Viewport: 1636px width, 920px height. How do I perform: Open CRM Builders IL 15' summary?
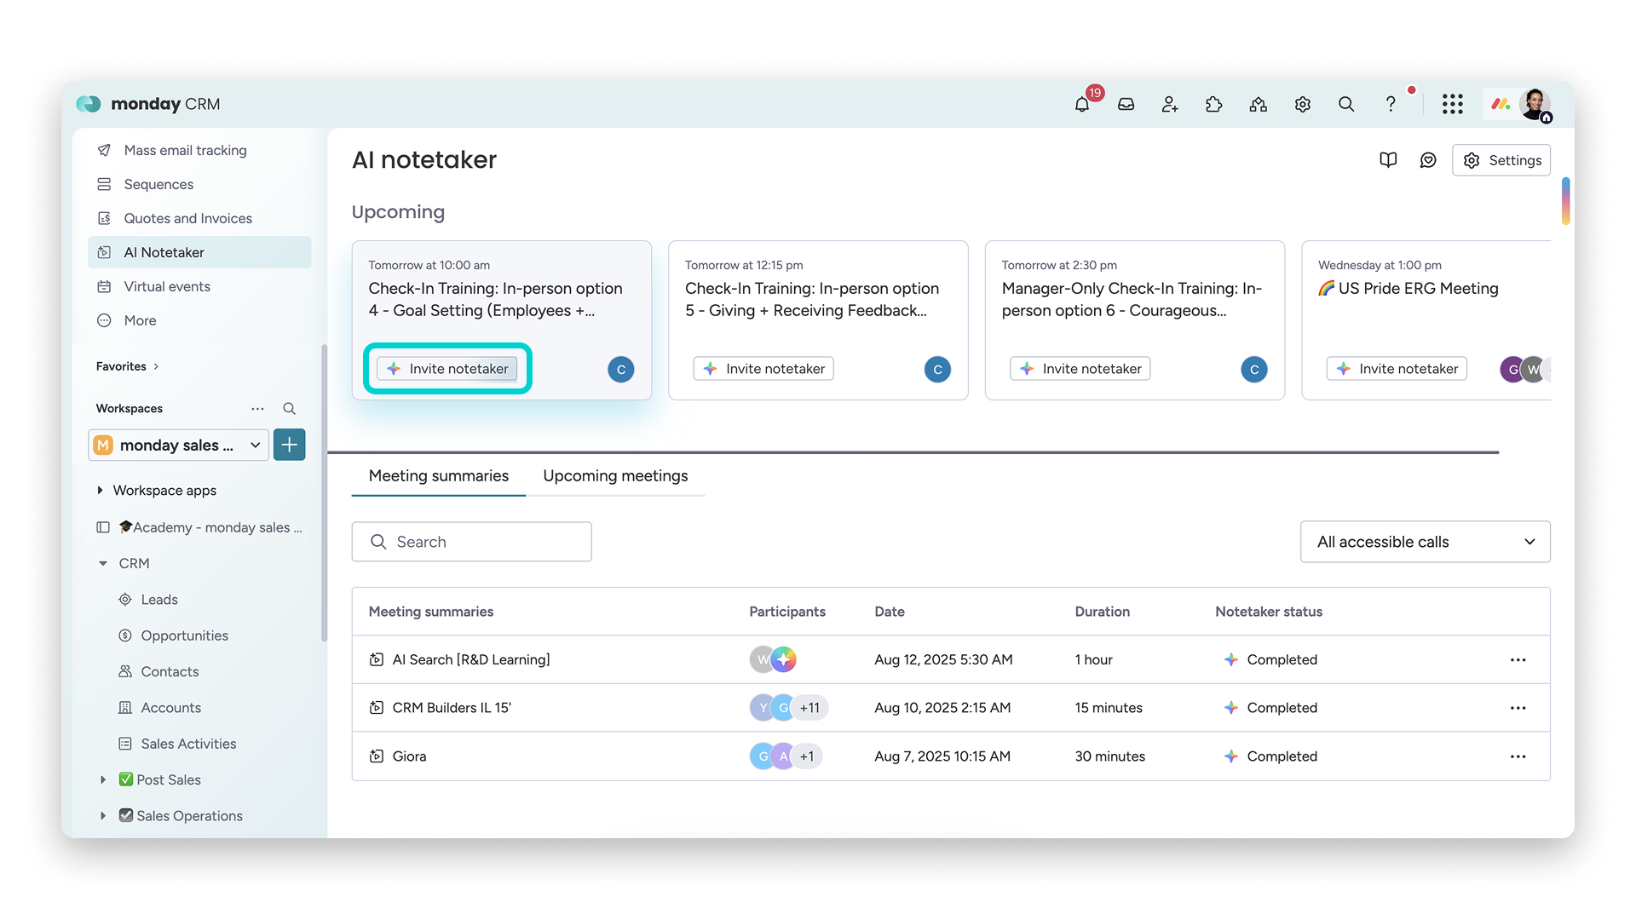click(452, 708)
